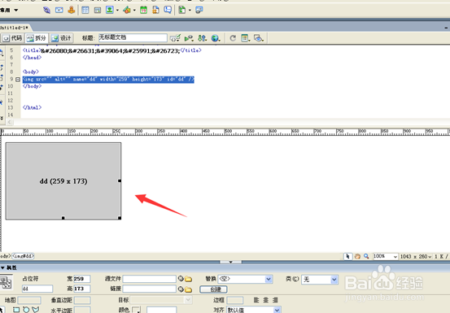The image size is (450, 313).
Task: Switch to Design view (设计)
Action: point(61,38)
